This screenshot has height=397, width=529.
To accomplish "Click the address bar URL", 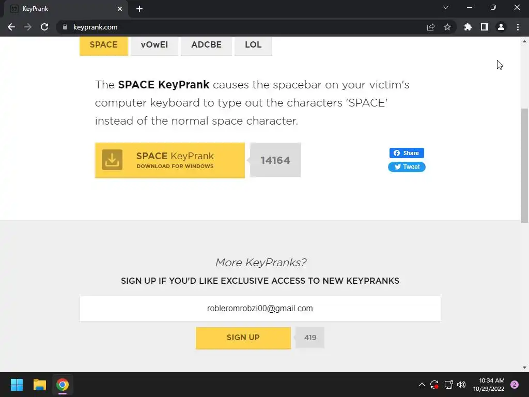I will [96, 27].
